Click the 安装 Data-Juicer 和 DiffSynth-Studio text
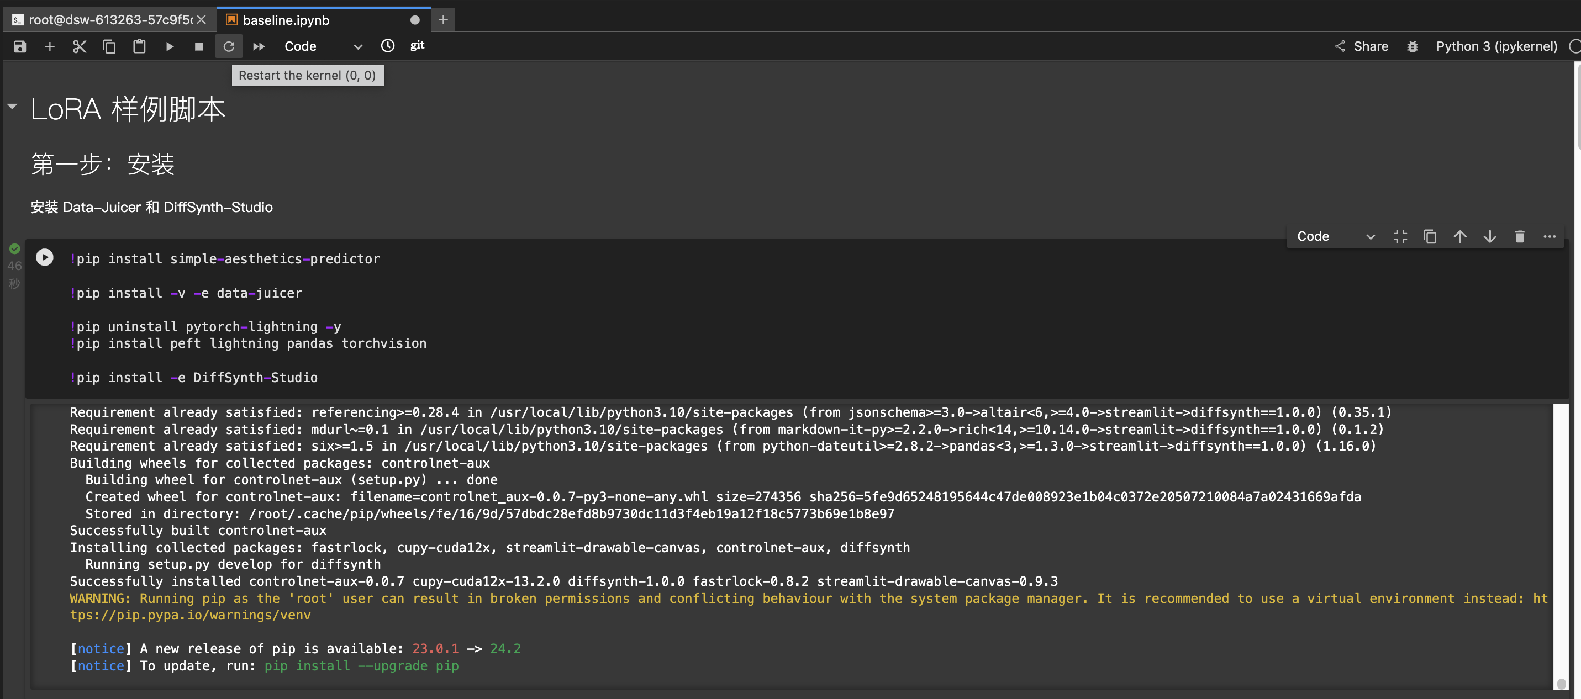This screenshot has height=699, width=1581. coord(151,208)
